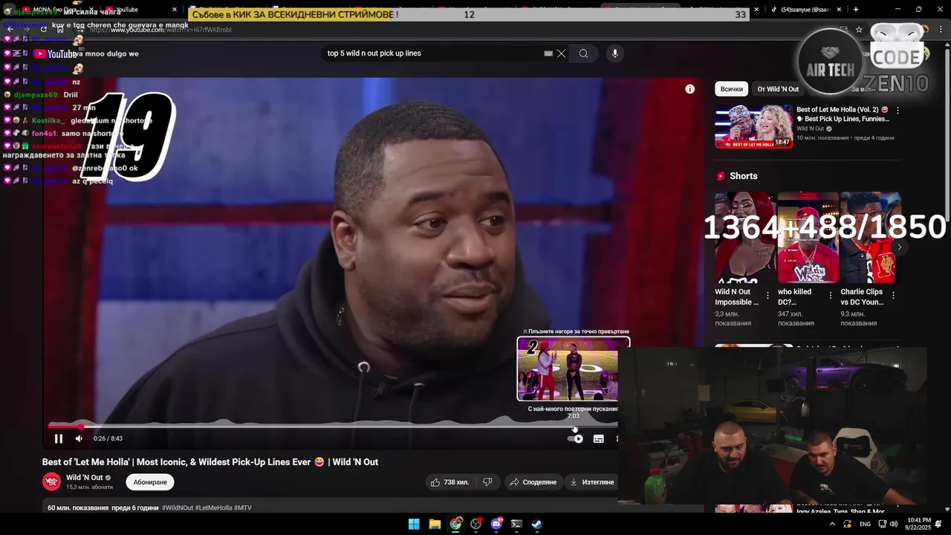Open the Windows Start menu
Viewport: 951px width, 535px height.
click(414, 524)
